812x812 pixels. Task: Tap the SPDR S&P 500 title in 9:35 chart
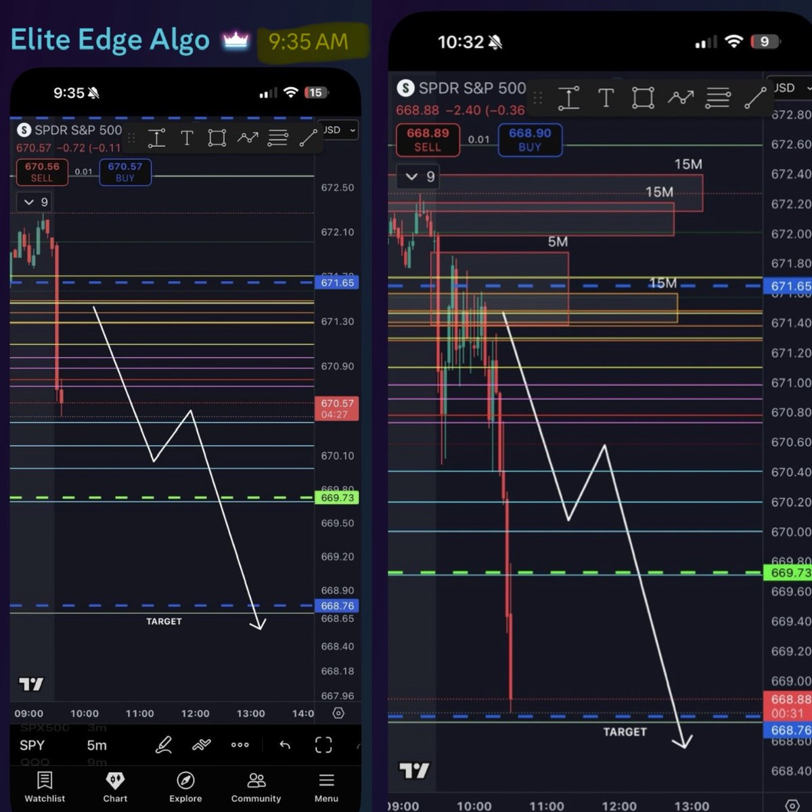click(78, 130)
